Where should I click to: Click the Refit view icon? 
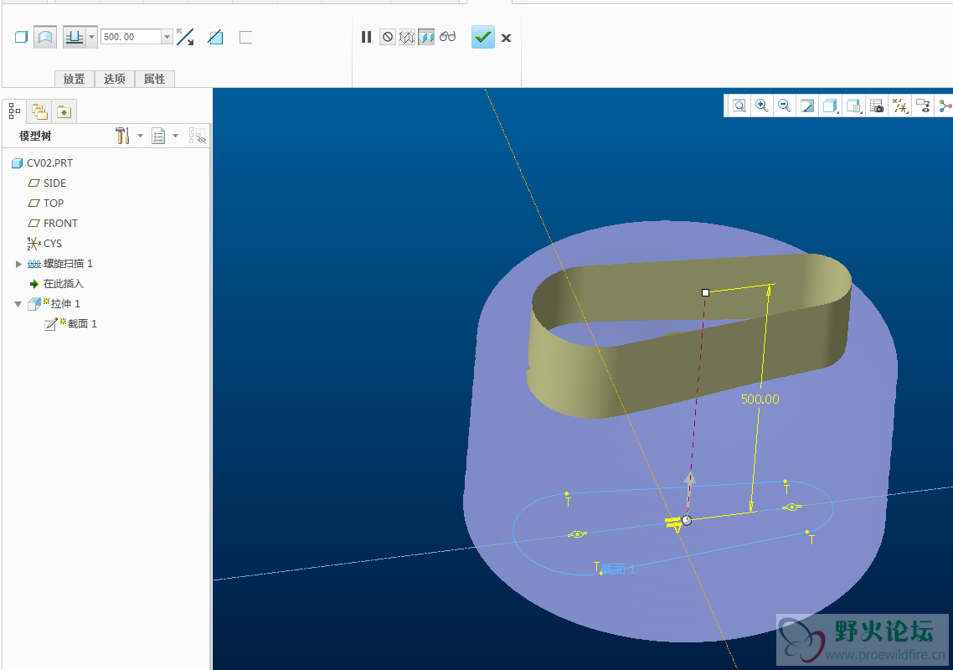click(x=739, y=106)
